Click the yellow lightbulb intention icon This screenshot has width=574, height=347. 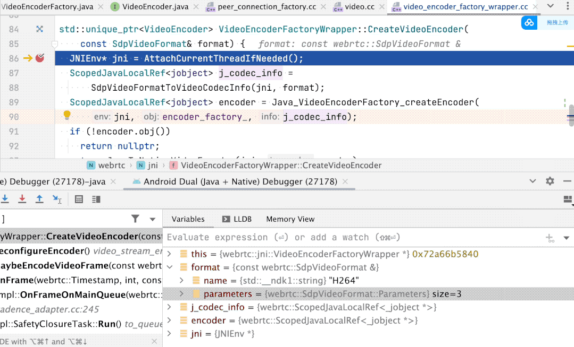(67, 115)
